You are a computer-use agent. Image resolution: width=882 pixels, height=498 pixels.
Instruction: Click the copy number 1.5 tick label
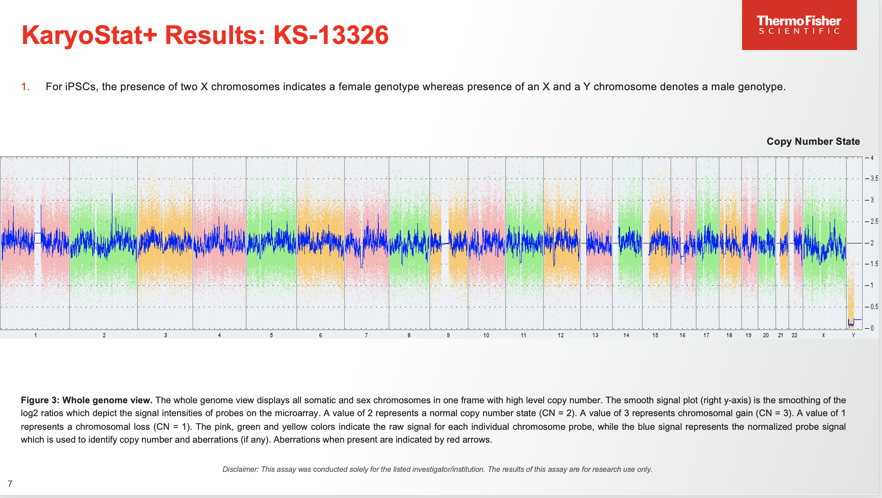874,264
